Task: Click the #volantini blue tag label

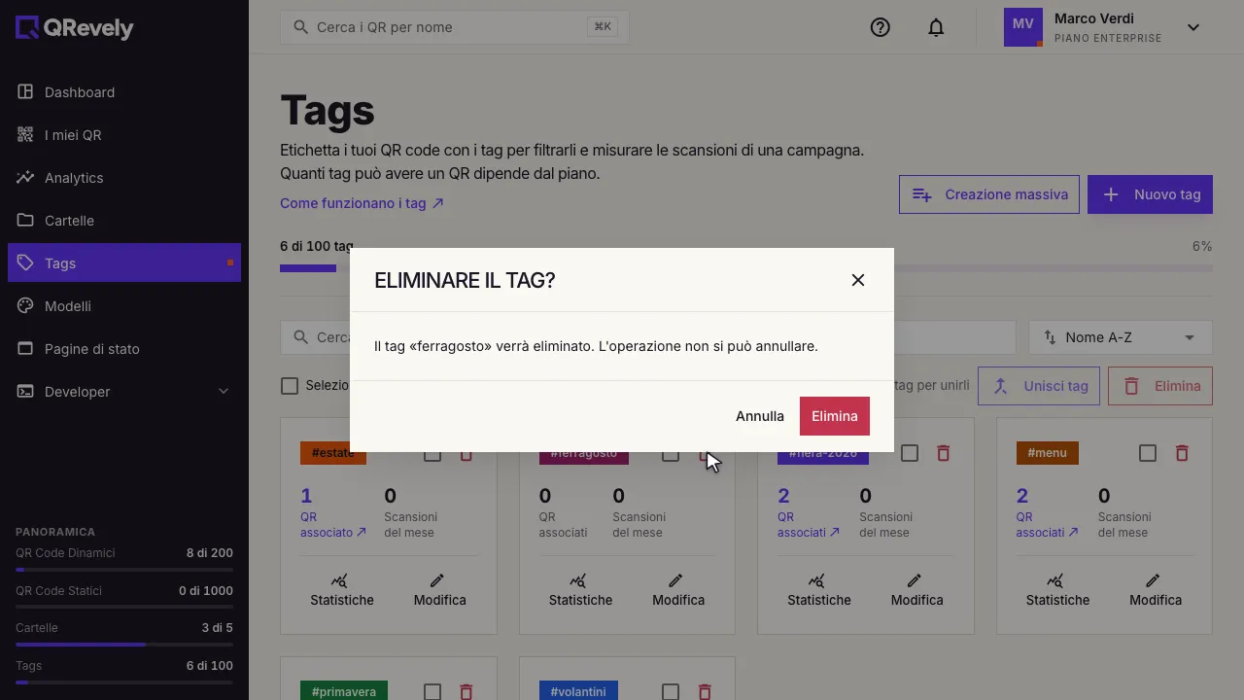Action: 578,690
